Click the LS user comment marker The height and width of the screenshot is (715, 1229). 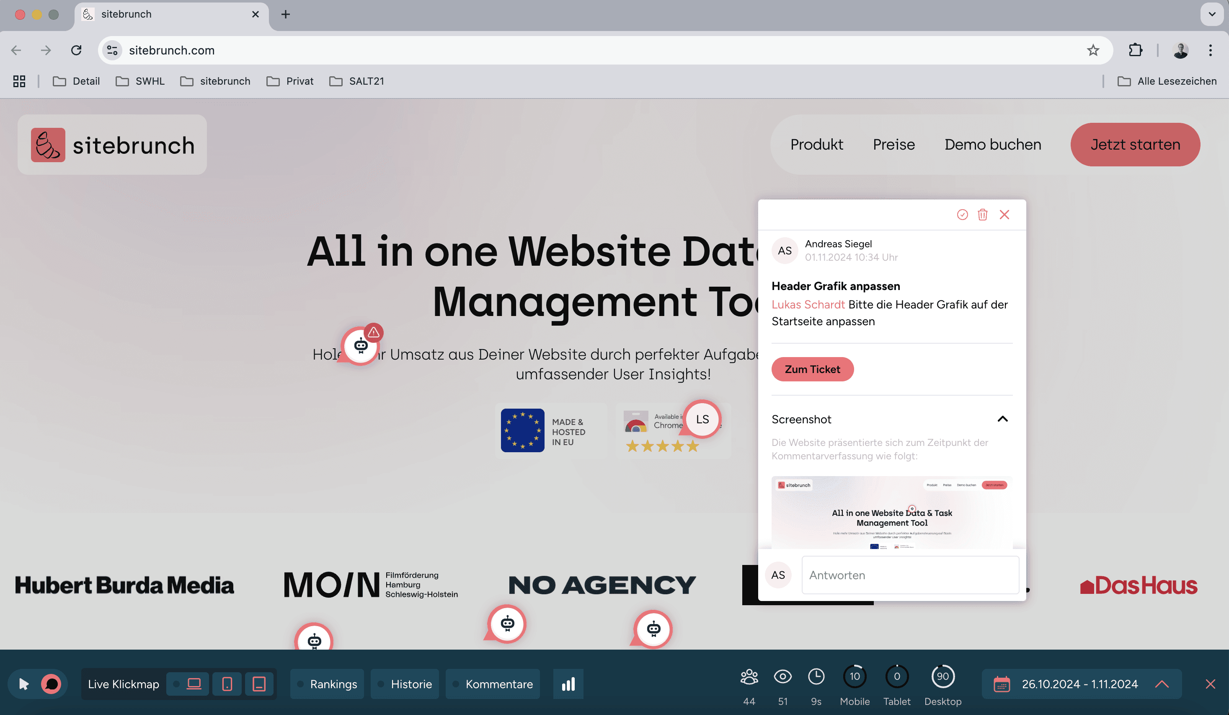(702, 419)
